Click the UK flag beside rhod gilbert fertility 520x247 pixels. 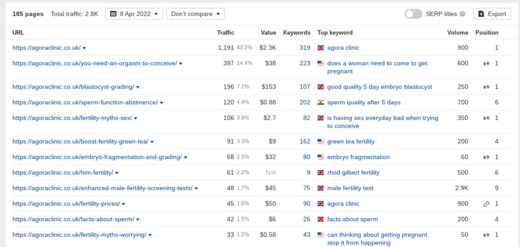[320, 173]
